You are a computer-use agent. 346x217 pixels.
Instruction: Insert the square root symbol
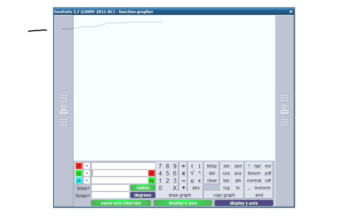[x=192, y=173]
